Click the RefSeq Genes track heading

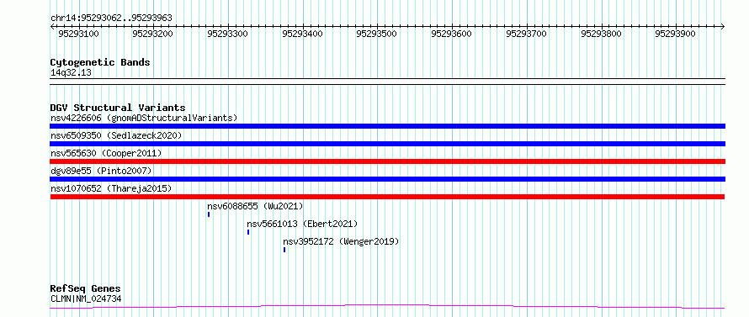[85, 289]
